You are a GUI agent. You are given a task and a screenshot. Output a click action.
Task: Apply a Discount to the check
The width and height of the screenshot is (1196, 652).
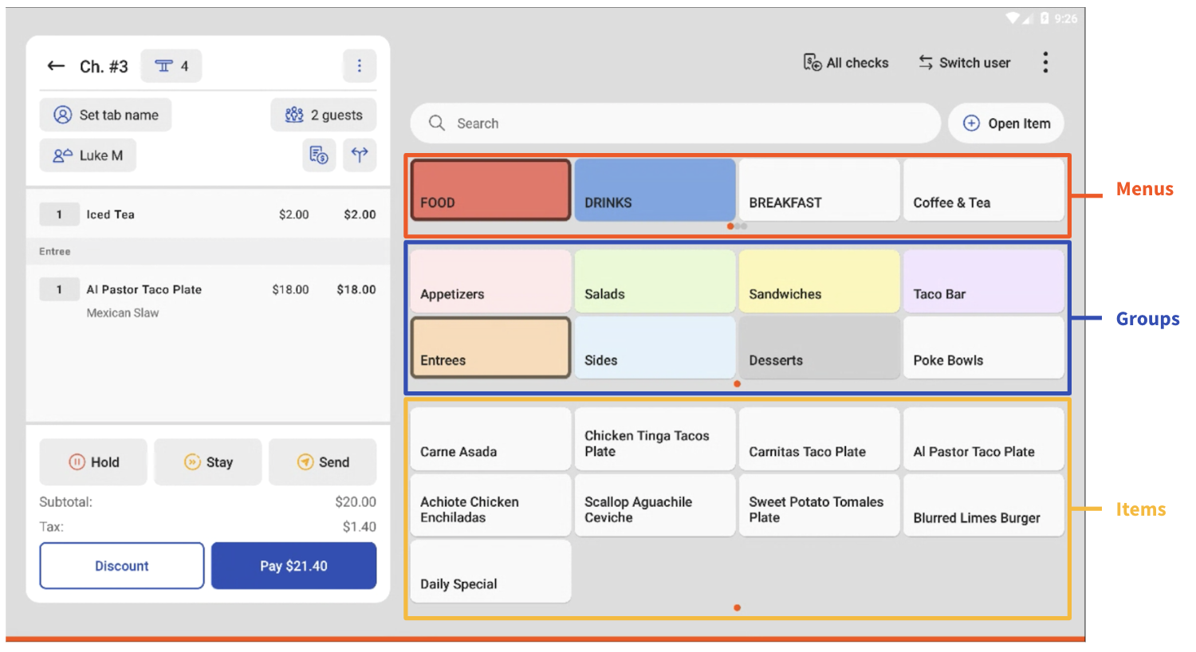coord(121,565)
